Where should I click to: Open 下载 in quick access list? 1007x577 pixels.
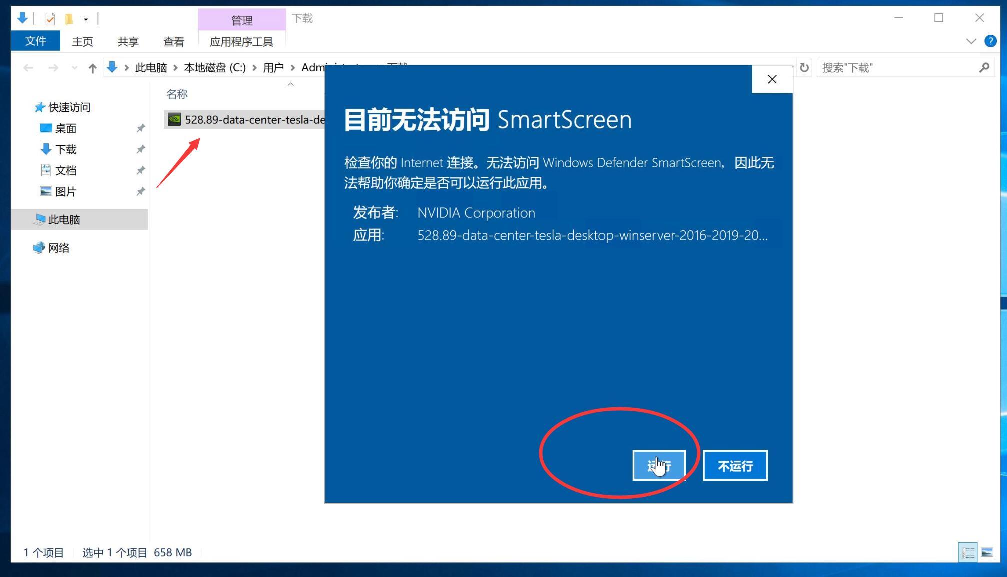click(x=65, y=149)
